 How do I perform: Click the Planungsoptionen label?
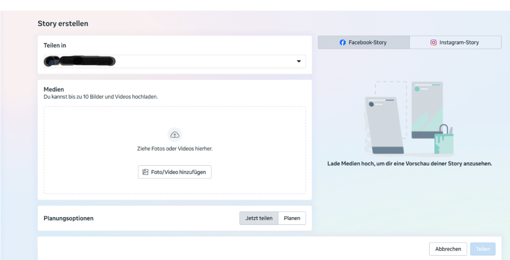pos(68,219)
